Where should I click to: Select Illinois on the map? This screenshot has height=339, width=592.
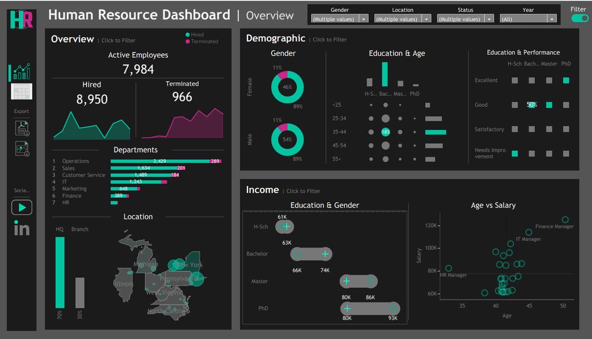(x=124, y=285)
